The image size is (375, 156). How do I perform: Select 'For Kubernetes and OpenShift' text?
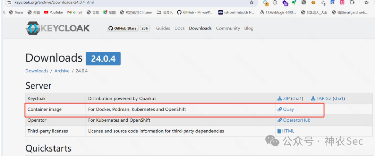[x=119, y=120]
